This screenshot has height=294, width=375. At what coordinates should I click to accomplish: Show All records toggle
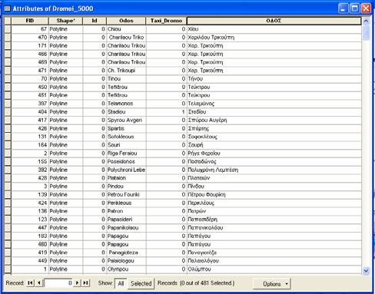[x=121, y=283]
